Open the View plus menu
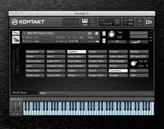The width and height of the screenshot is (164, 129). point(139,22)
